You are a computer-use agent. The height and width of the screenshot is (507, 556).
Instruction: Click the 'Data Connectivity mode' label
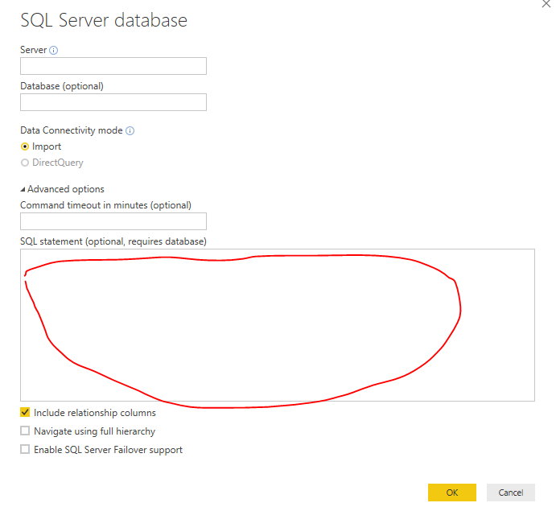[72, 130]
